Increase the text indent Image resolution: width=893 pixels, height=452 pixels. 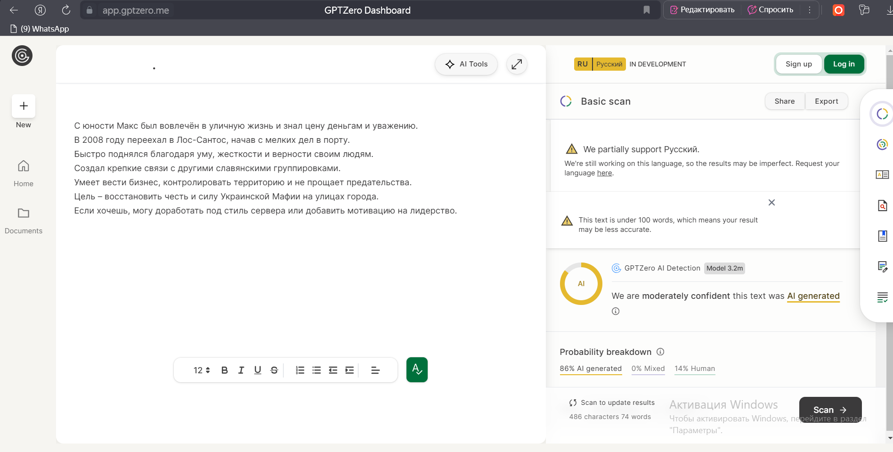[x=349, y=370]
